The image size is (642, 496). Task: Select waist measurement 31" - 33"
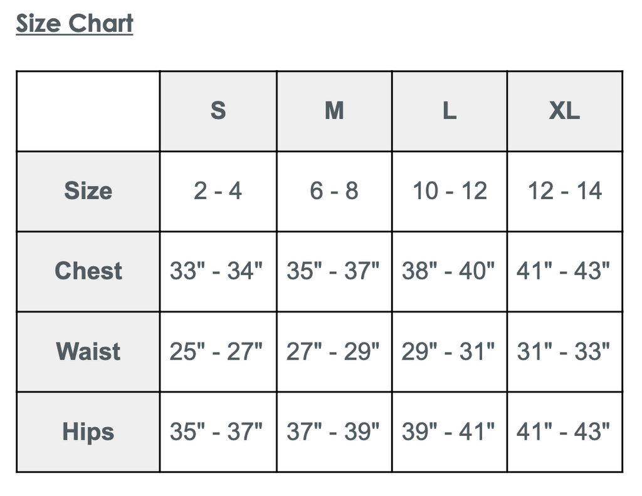click(x=564, y=351)
